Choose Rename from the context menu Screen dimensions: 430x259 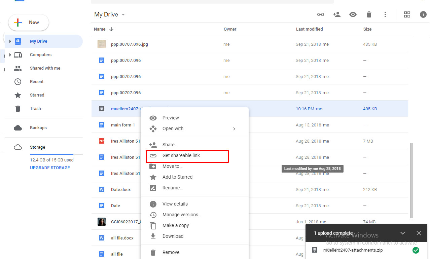[172, 188]
